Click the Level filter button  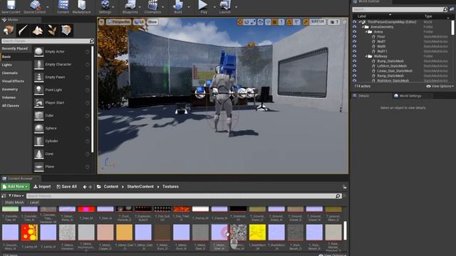point(34,202)
